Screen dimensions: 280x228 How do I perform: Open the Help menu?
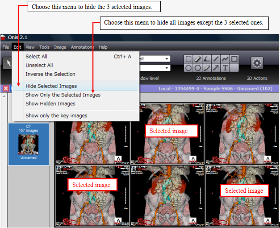click(x=103, y=47)
